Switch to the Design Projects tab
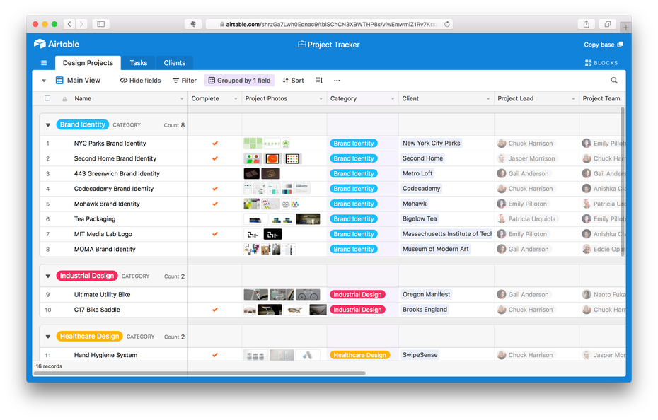Screen dimensions: 658x420 [88, 63]
